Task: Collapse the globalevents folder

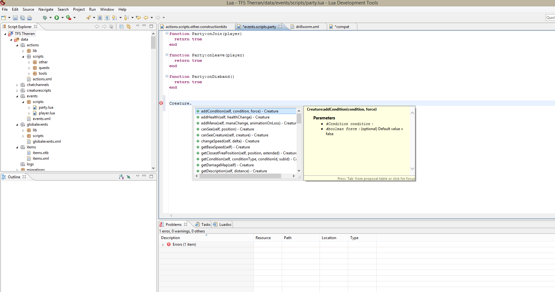Action: pyautogui.click(x=17, y=125)
